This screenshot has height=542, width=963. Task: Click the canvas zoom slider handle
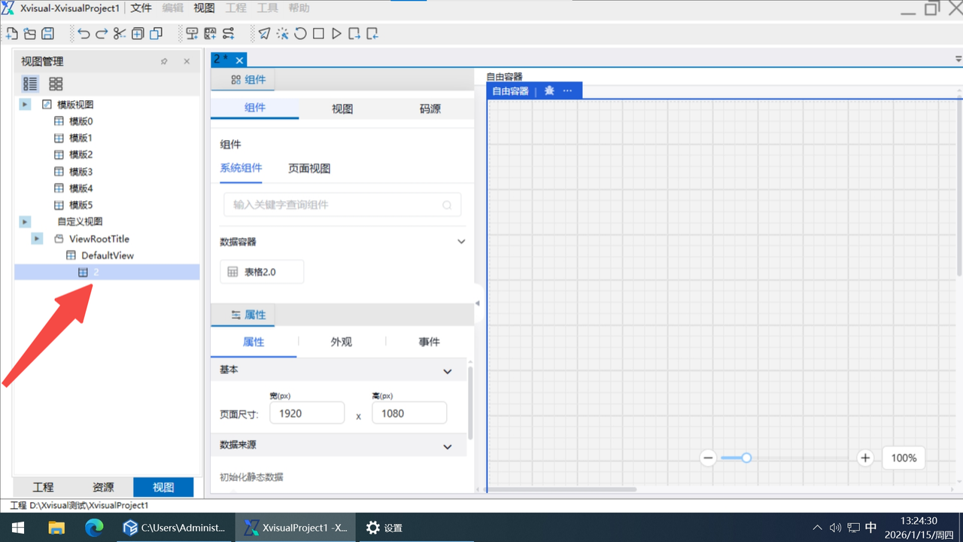746,458
